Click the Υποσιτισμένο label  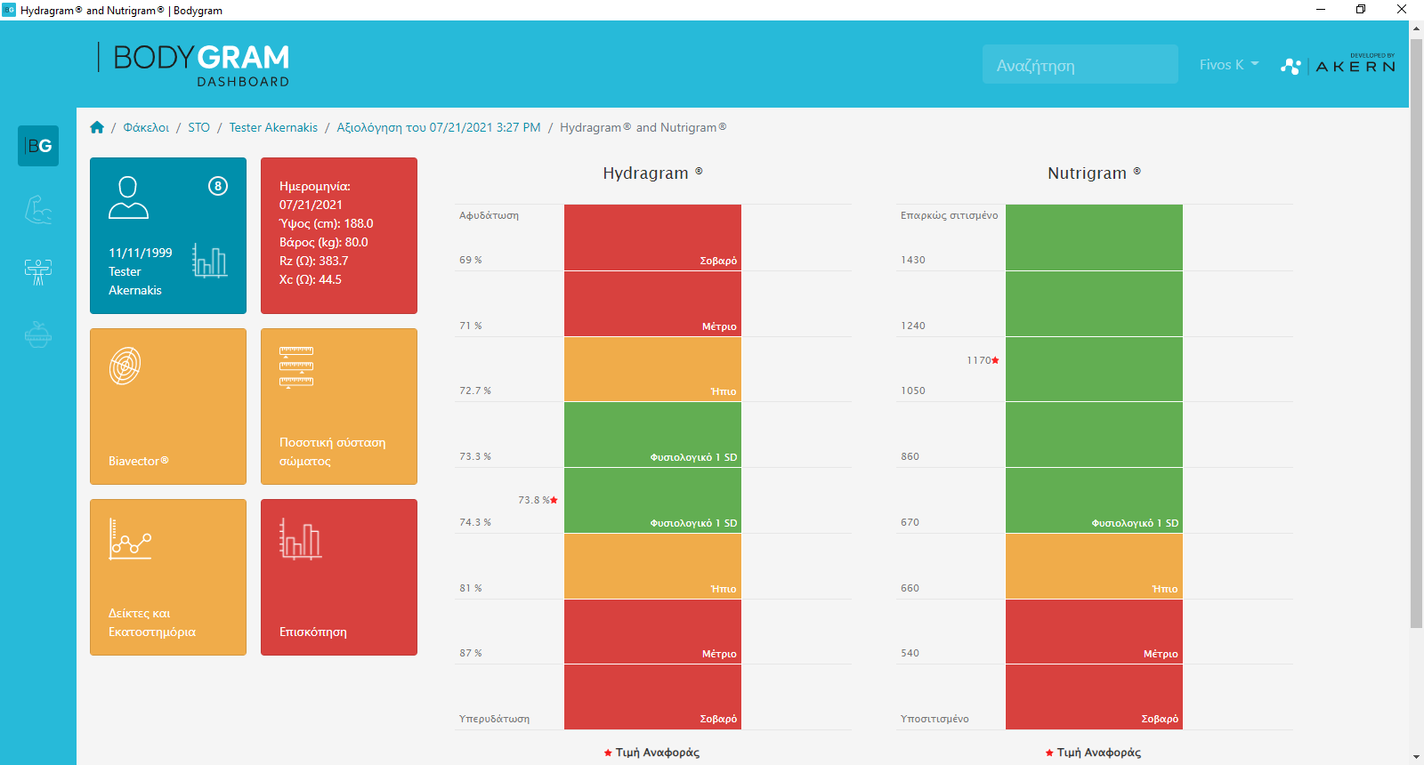[x=934, y=719]
